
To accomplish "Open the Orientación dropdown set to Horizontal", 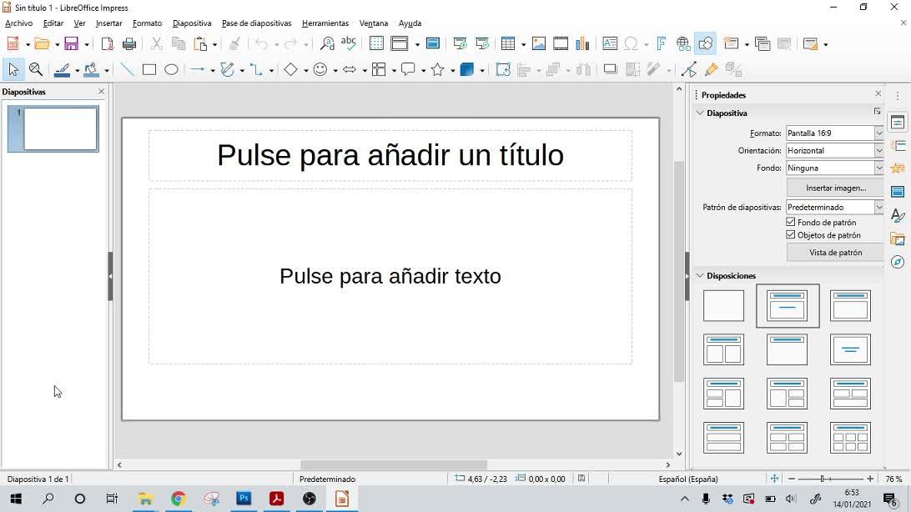I will coord(834,151).
